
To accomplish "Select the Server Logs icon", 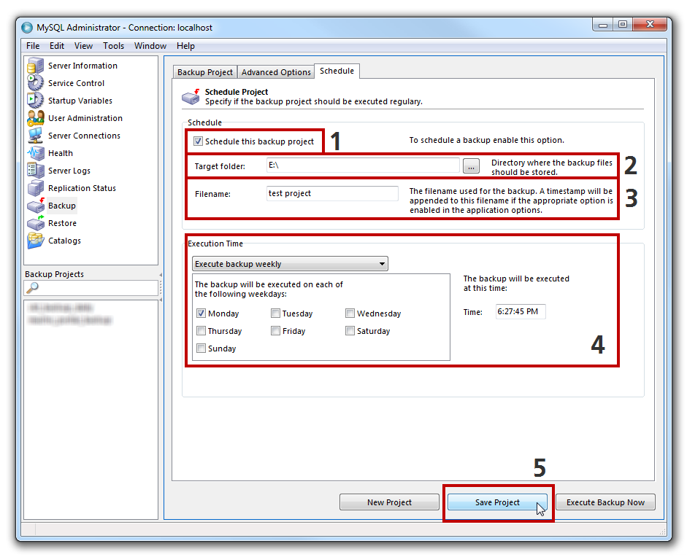I will 36,171.
